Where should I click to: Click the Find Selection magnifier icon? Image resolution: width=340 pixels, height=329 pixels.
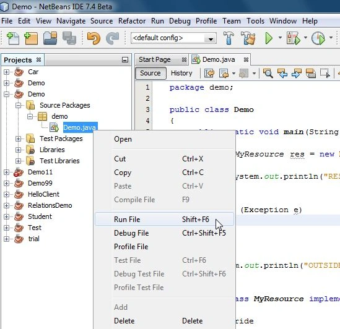point(268,73)
